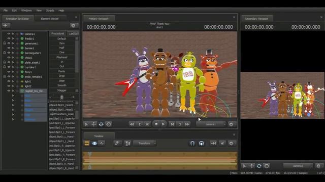Click the play button
This screenshot has height=182, width=325.
pyautogui.click(x=164, y=124)
